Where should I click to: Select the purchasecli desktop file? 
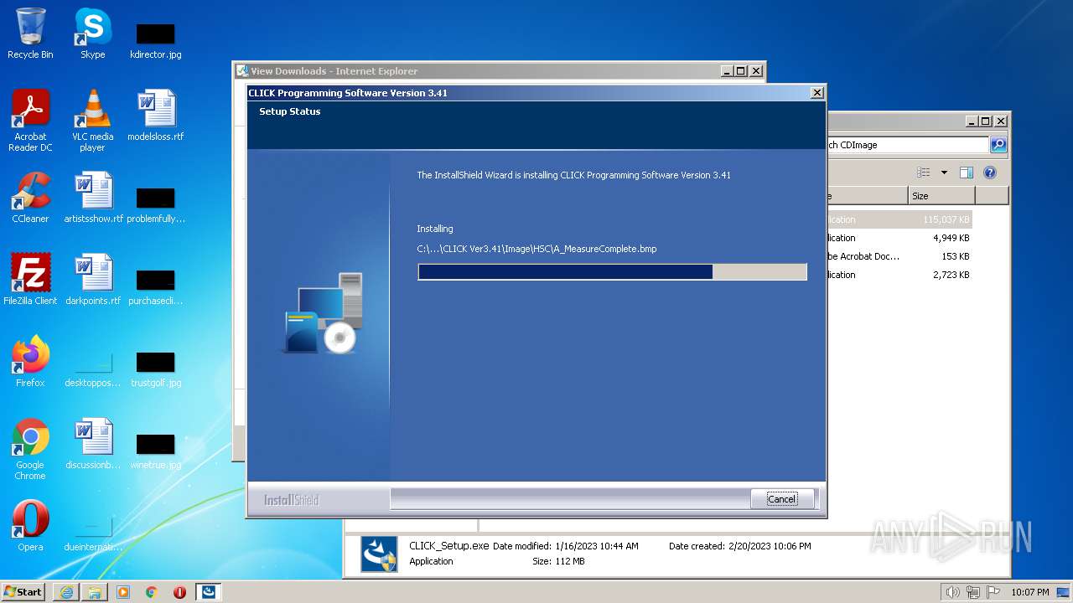tap(155, 286)
